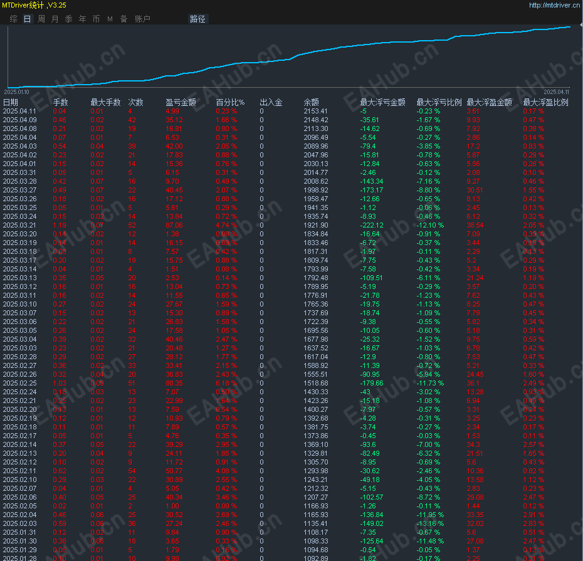Click chart start date label 2025.01.10
This screenshot has width=583, height=561.
[16, 92]
